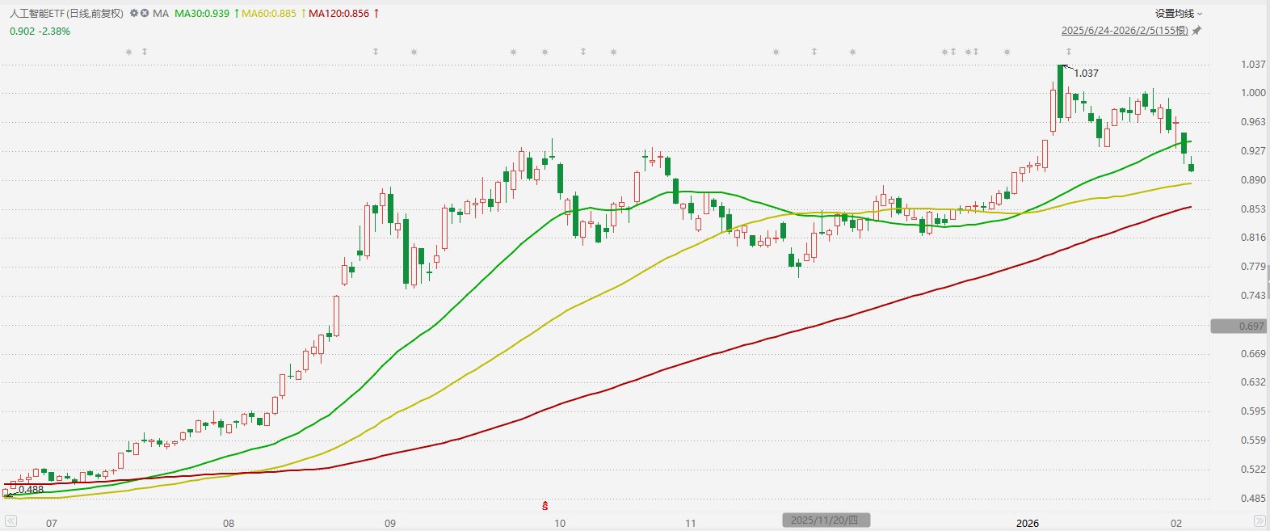Open the MA indicator settings gear
The width and height of the screenshot is (1270, 531).
[134, 14]
